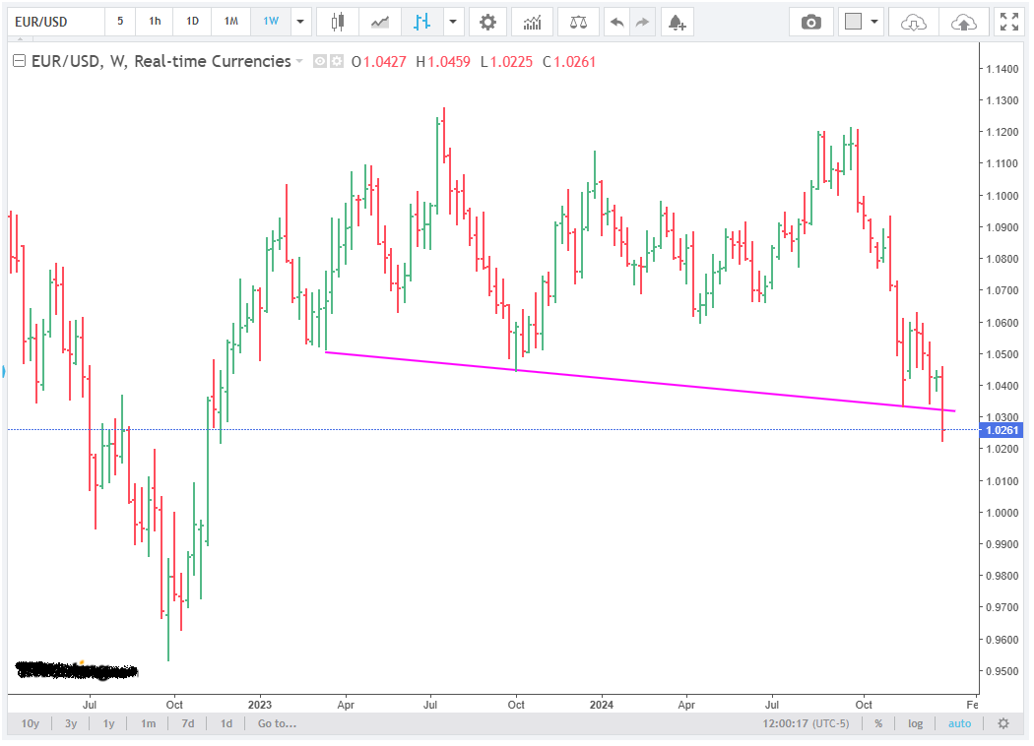Select the candlestick chart style icon

(338, 22)
